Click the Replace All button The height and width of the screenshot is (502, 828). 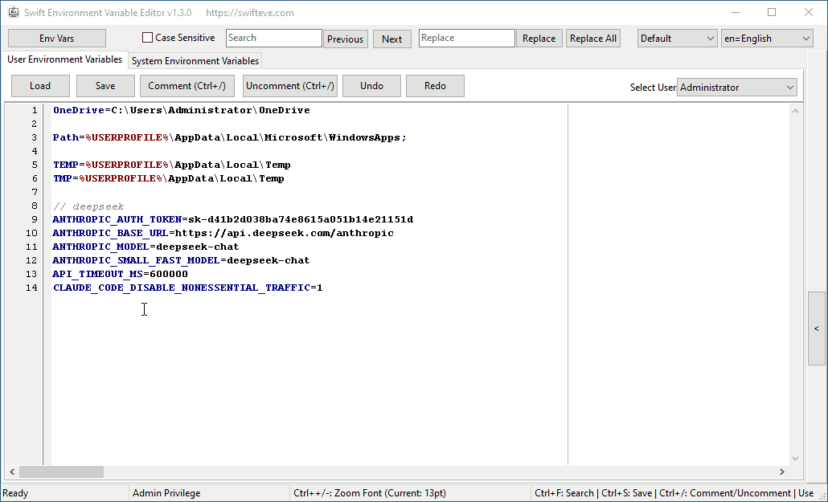point(592,38)
